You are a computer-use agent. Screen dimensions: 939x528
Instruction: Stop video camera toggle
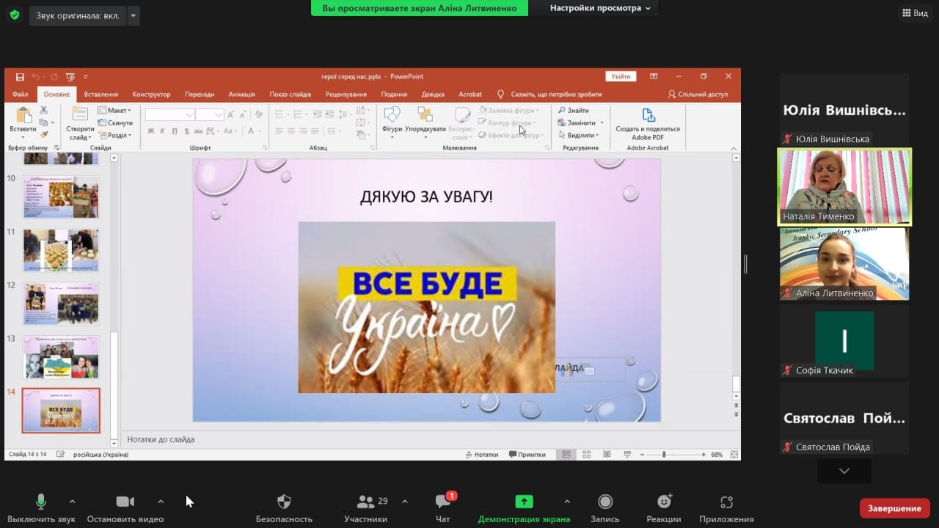tap(125, 502)
